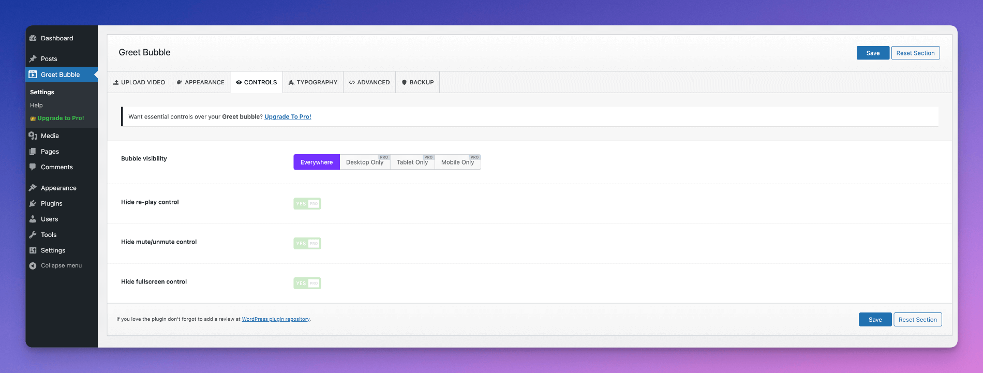Image resolution: width=983 pixels, height=373 pixels.
Task: Click the Bubble visibility label
Action: point(144,158)
